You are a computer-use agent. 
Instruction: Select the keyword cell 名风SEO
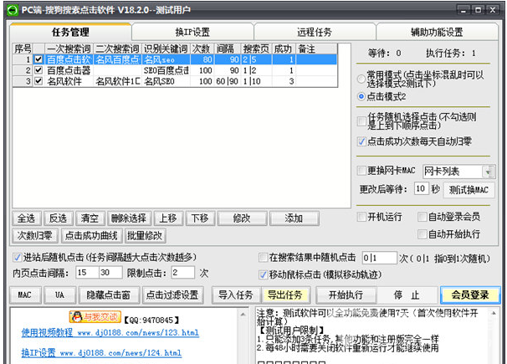click(166, 81)
